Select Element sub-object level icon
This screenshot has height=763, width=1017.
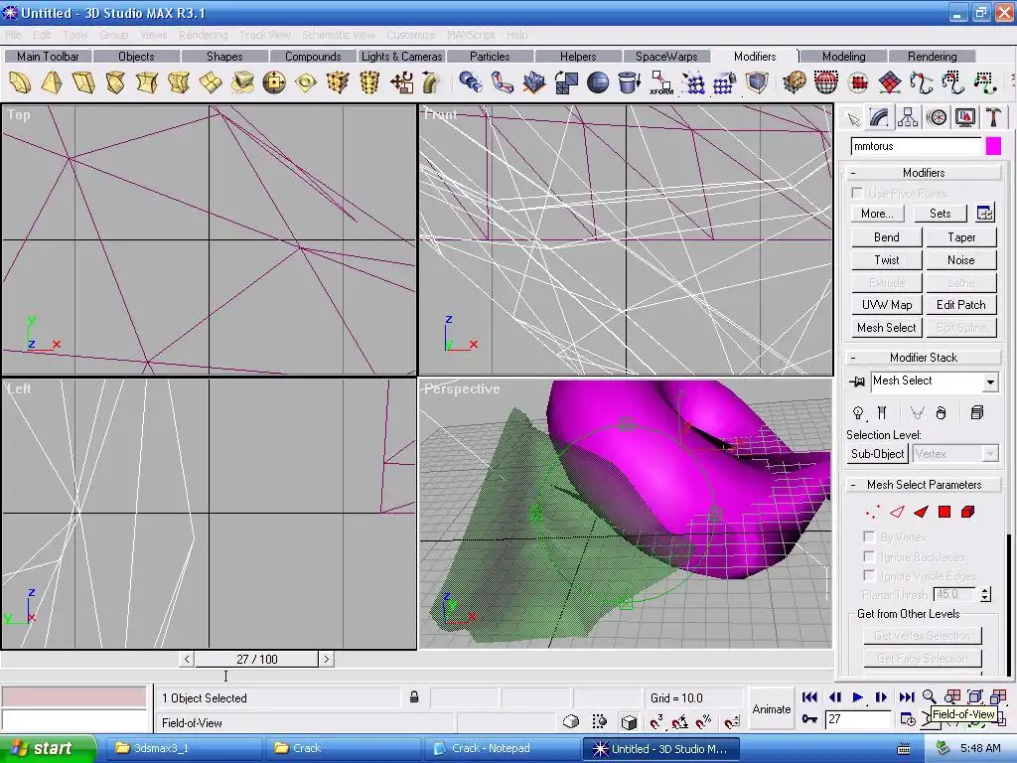coord(967,512)
